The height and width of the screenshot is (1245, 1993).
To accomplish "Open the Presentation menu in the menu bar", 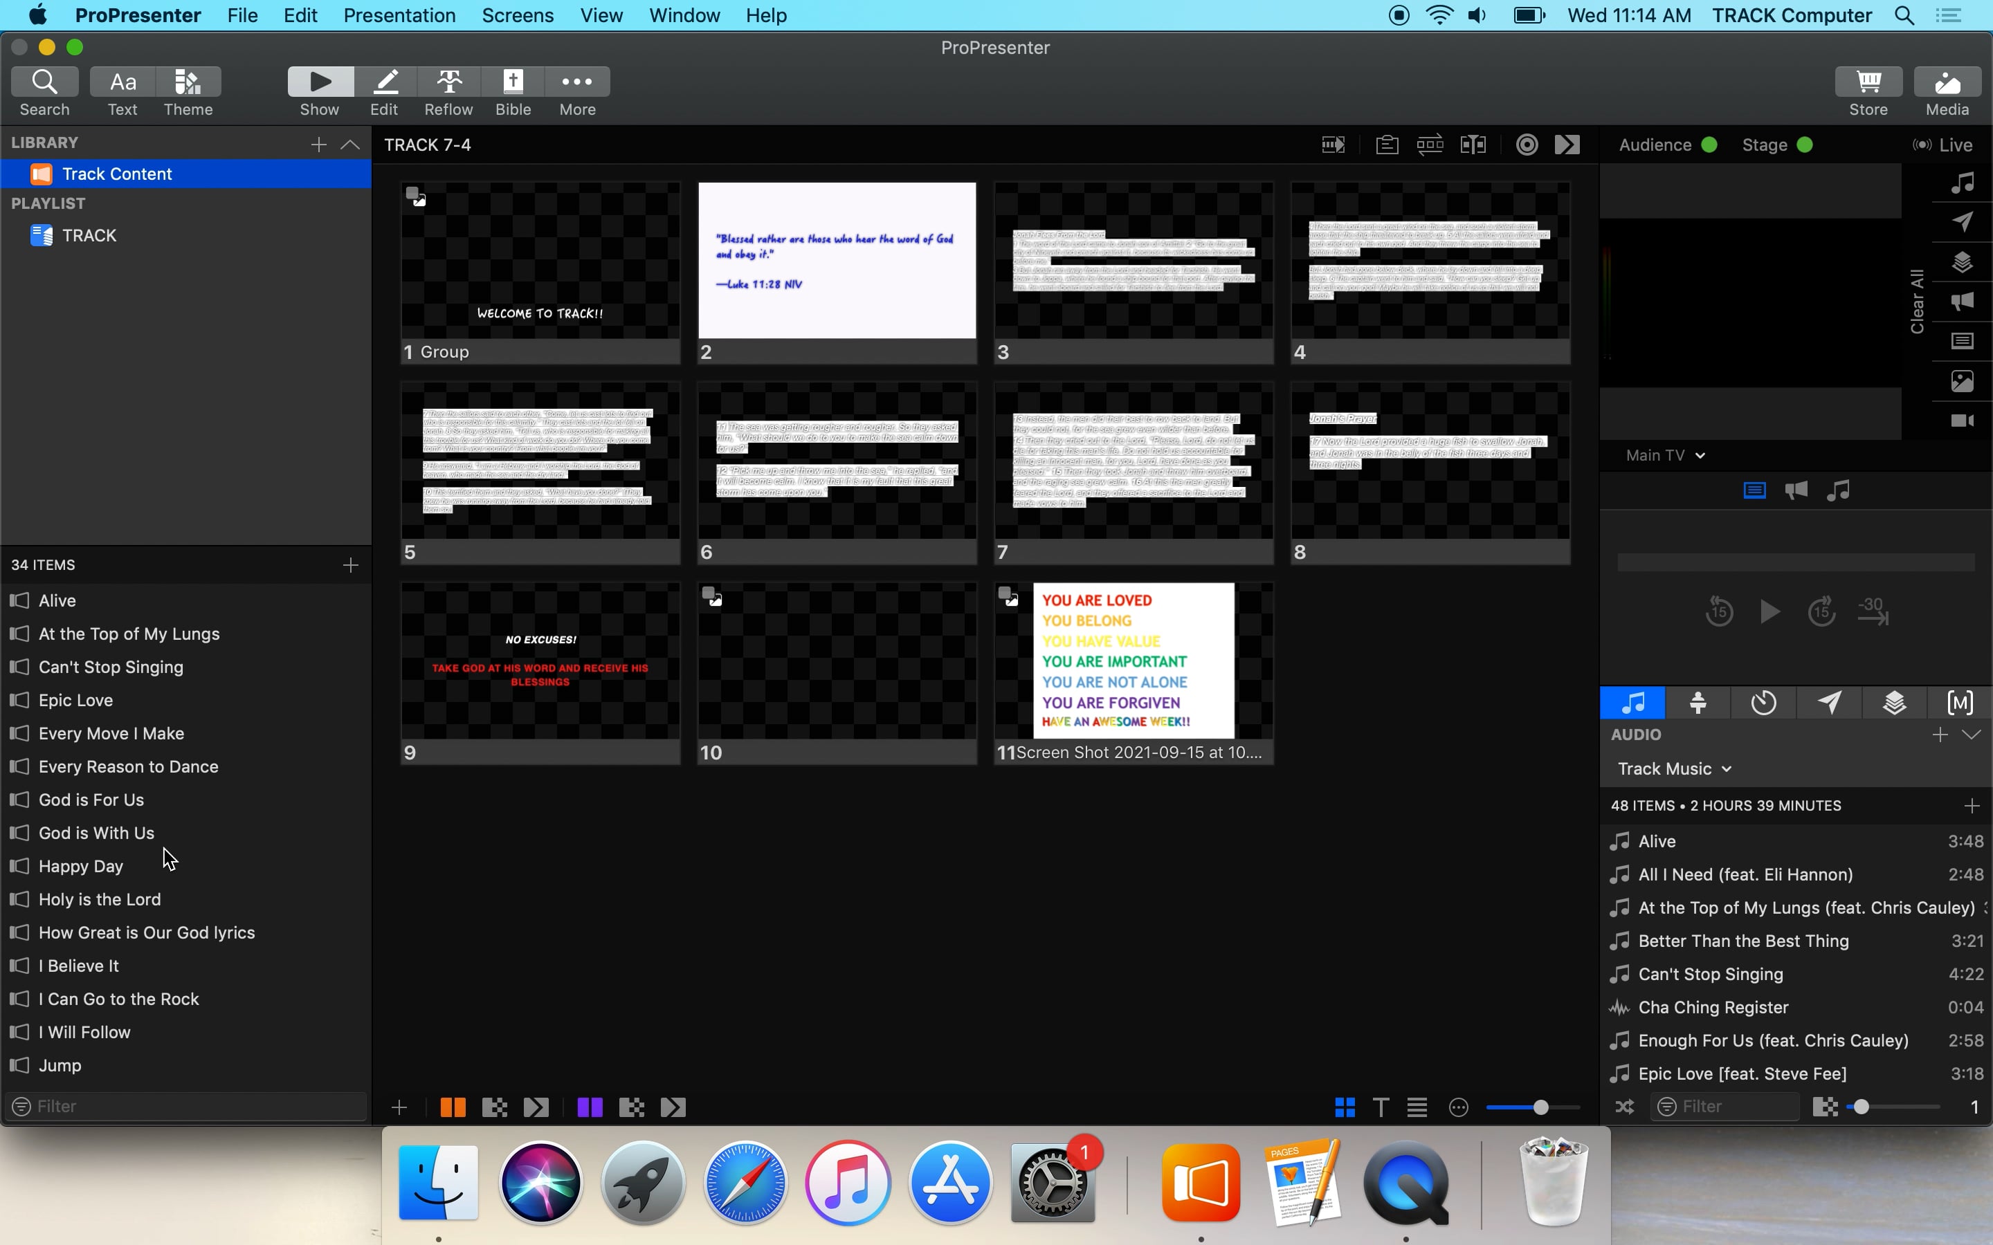I will (399, 16).
